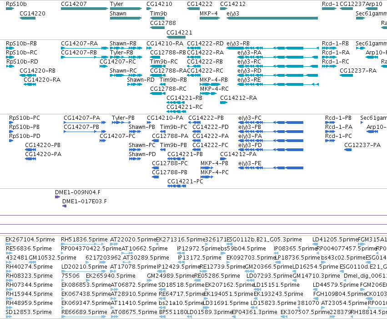Select the gene bar beneath the Rcd-1 label
This screenshot has width=387, height=319.
329,9
